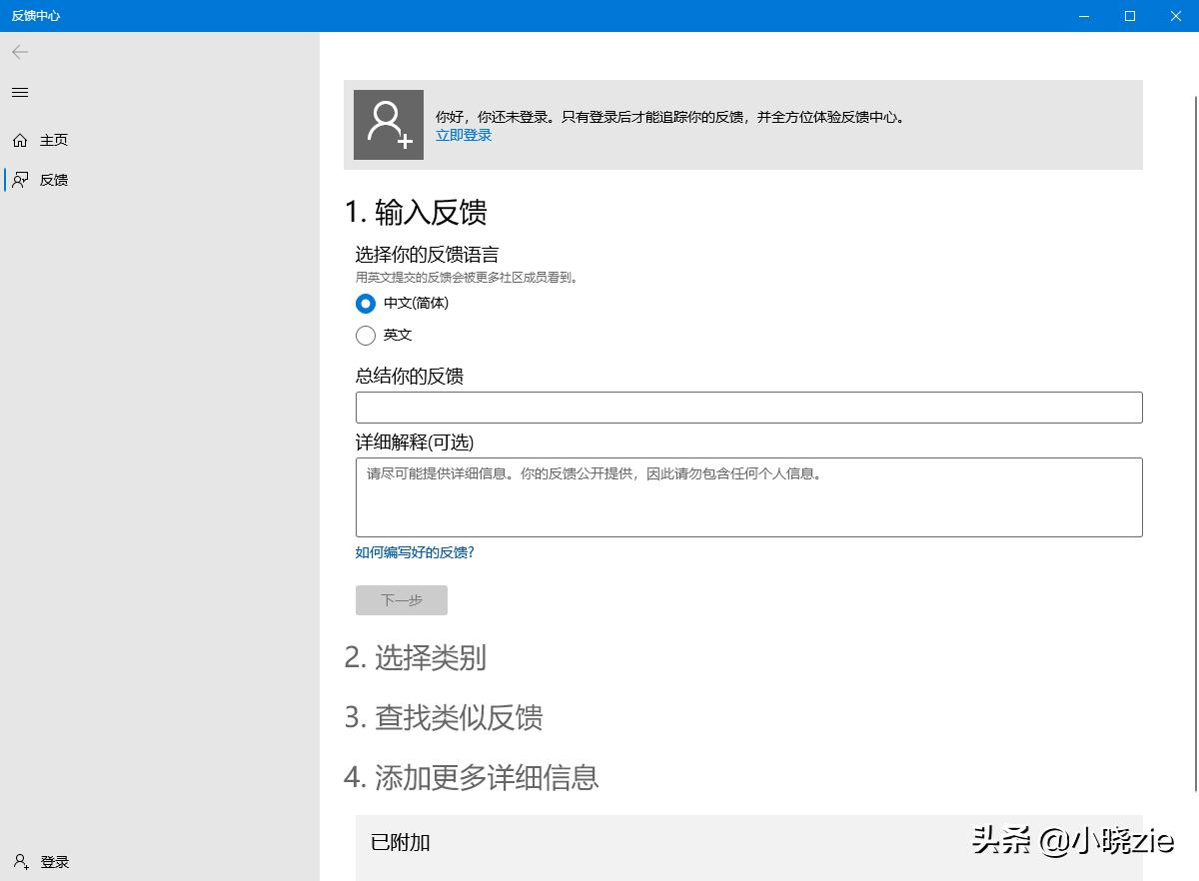Click the minimize icon in title bar

click(1084, 16)
